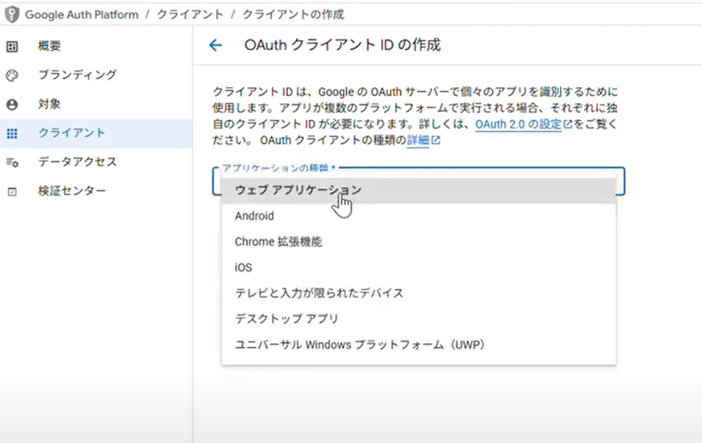Choose テレビと入力が限られたデバイス option

(x=419, y=293)
